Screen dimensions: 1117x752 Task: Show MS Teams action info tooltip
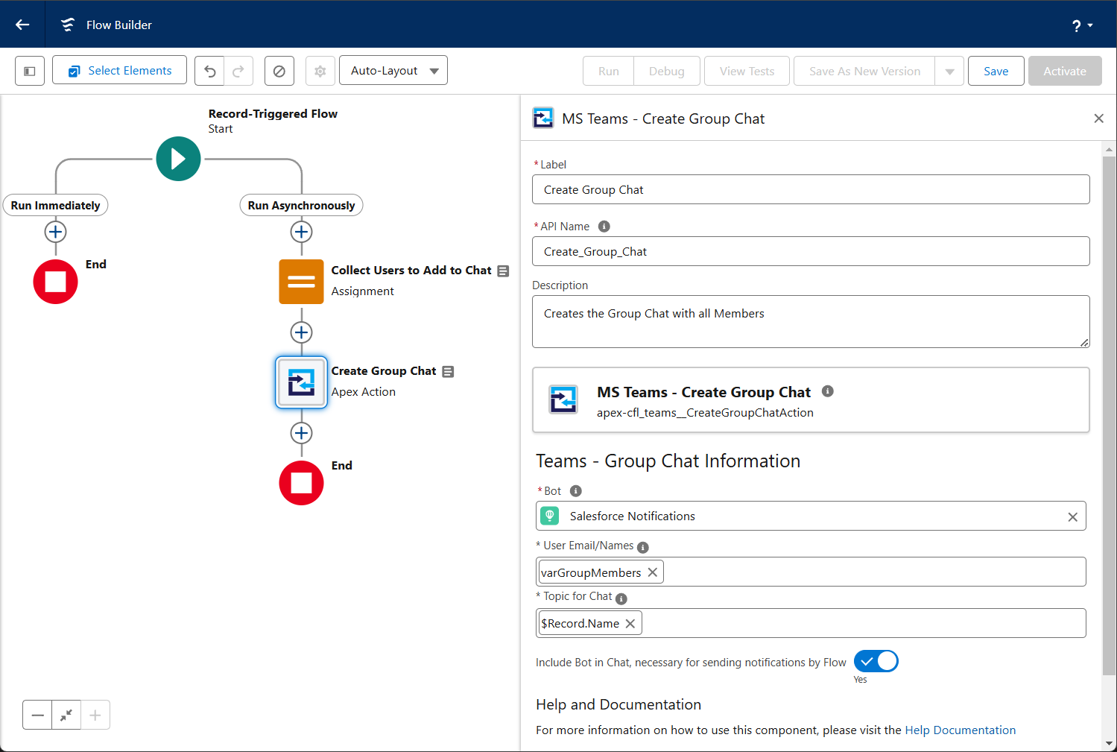point(827,391)
